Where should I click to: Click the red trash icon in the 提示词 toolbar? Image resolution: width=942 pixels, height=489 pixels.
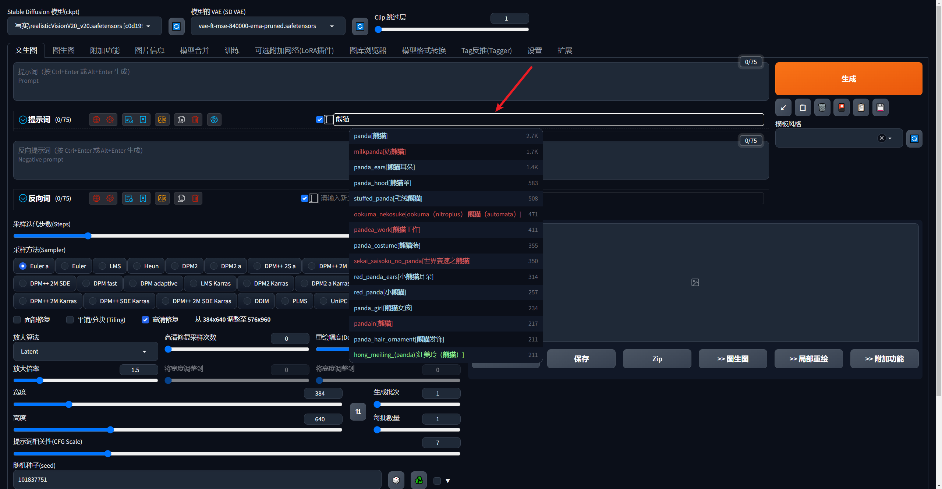(x=195, y=120)
